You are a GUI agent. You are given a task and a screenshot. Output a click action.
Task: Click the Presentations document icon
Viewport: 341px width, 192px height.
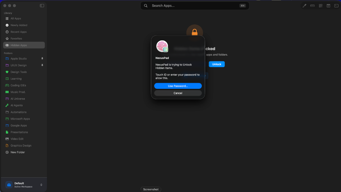(7, 132)
